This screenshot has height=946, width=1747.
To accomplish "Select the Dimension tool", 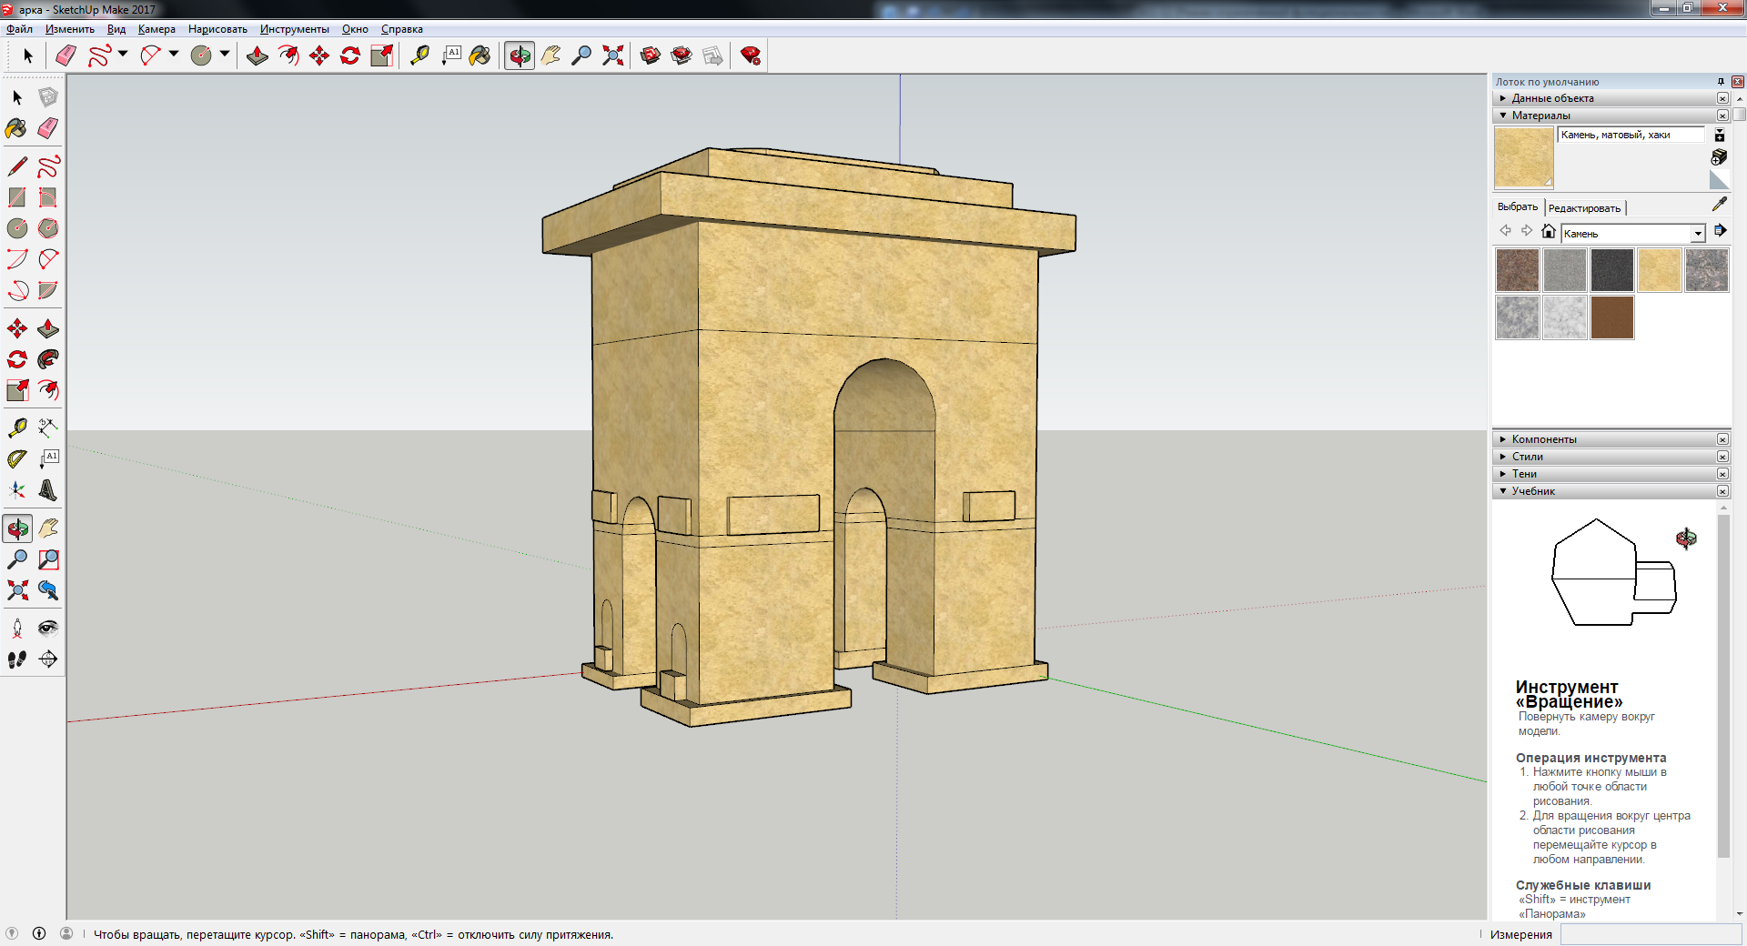I will coord(48,428).
